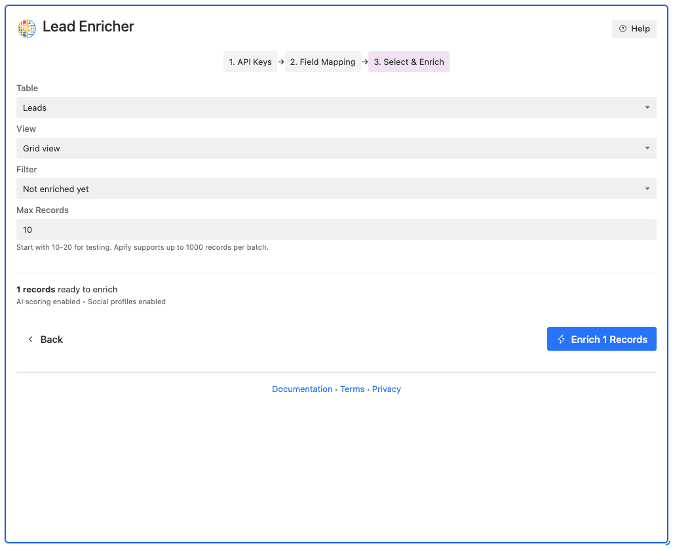Screen dimensions: 673x550
Task: Click the question mark icon on Help button
Action: tap(621, 28)
